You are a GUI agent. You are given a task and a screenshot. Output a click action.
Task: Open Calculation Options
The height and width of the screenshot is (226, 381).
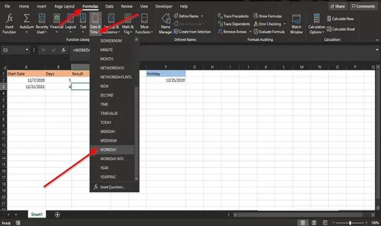tap(317, 24)
